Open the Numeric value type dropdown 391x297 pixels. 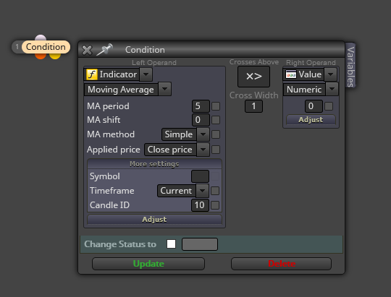(332, 89)
